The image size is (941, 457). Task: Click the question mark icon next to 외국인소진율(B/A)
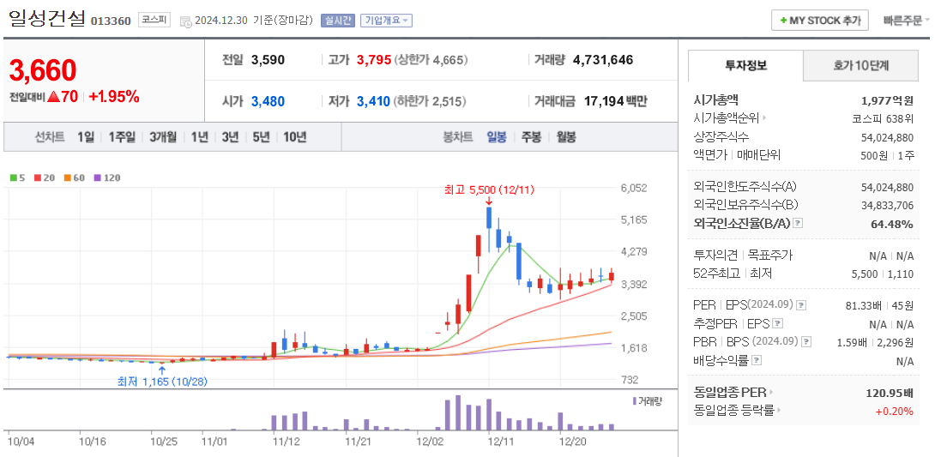pos(798,223)
